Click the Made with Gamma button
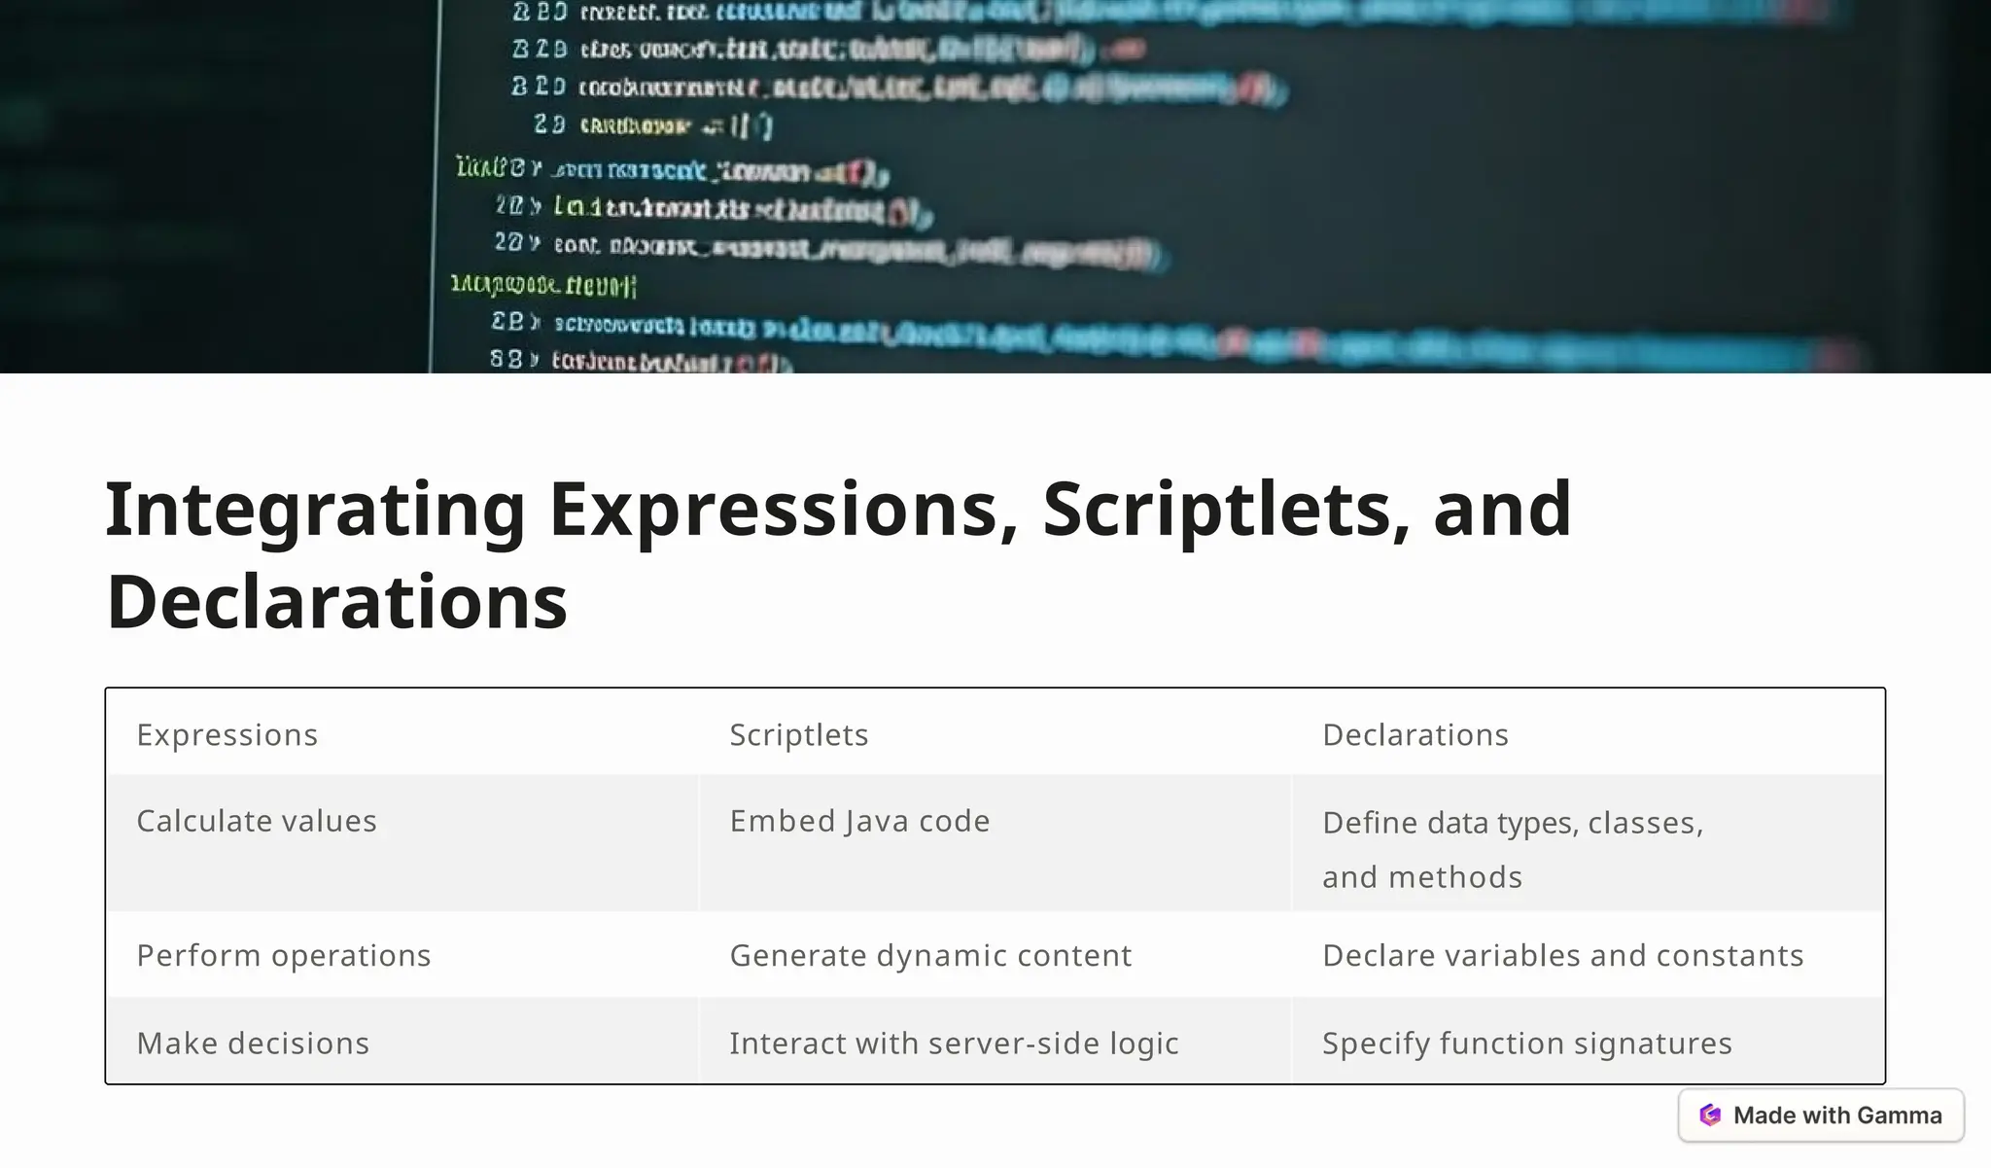The height and width of the screenshot is (1168, 1991). point(1821,1115)
